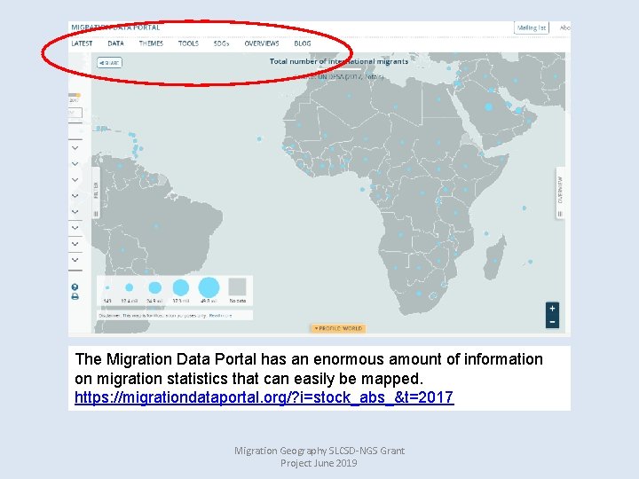The image size is (639, 479).
Task: Open the vertical Overview side tab
Action: [560, 192]
